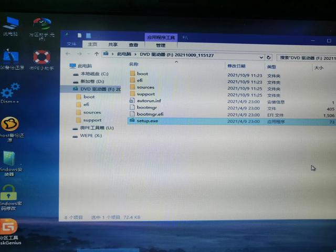
Task: Refresh the current folder view
Action: pos(268,57)
